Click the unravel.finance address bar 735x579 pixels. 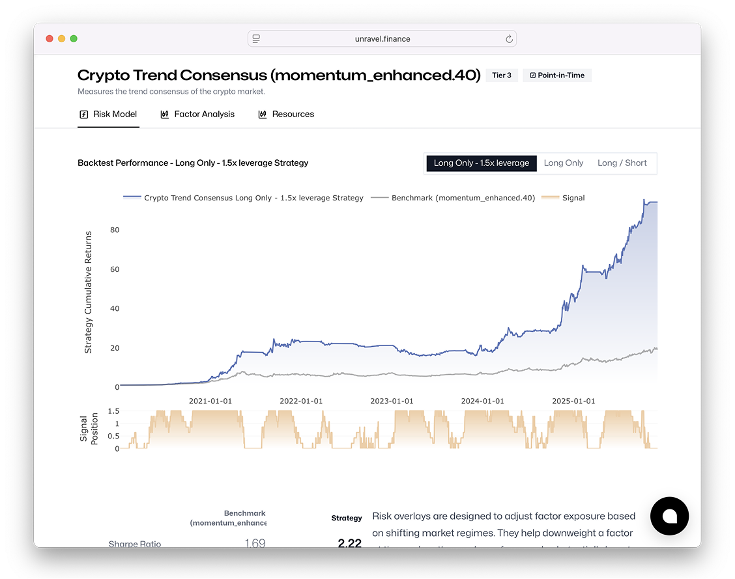[382, 39]
